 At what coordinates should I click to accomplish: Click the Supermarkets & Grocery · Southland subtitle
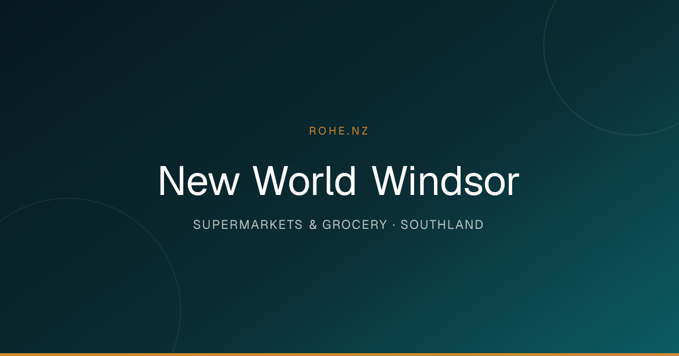(x=338, y=225)
